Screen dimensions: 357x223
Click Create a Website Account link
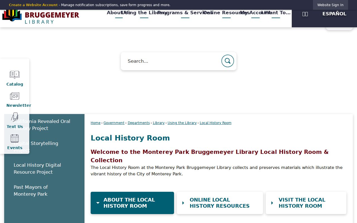(x=33, y=5)
